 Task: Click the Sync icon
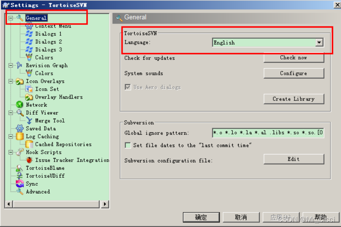tap(20, 184)
